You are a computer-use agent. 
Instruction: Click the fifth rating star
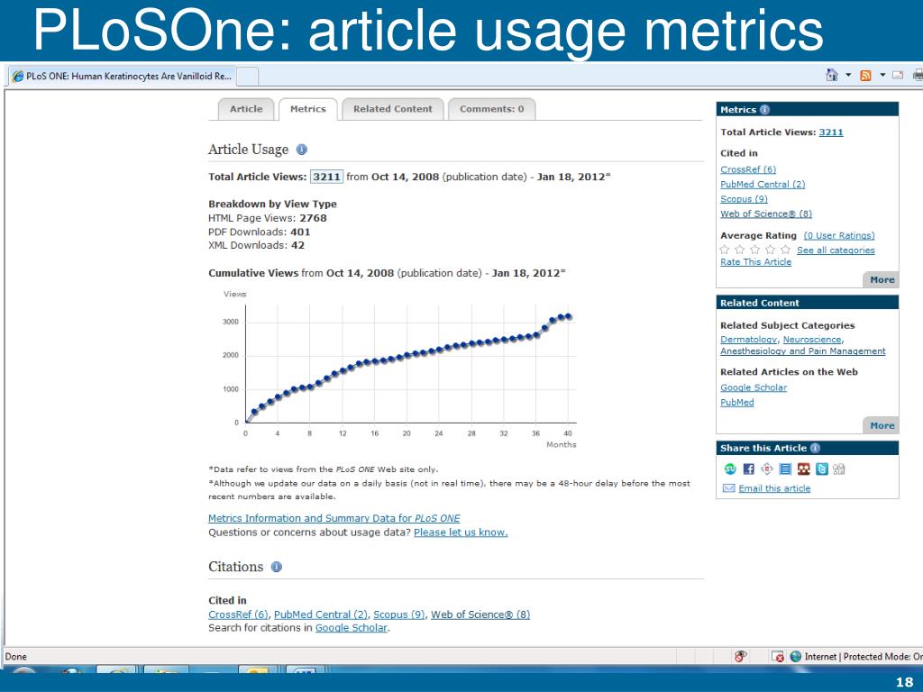tap(785, 250)
